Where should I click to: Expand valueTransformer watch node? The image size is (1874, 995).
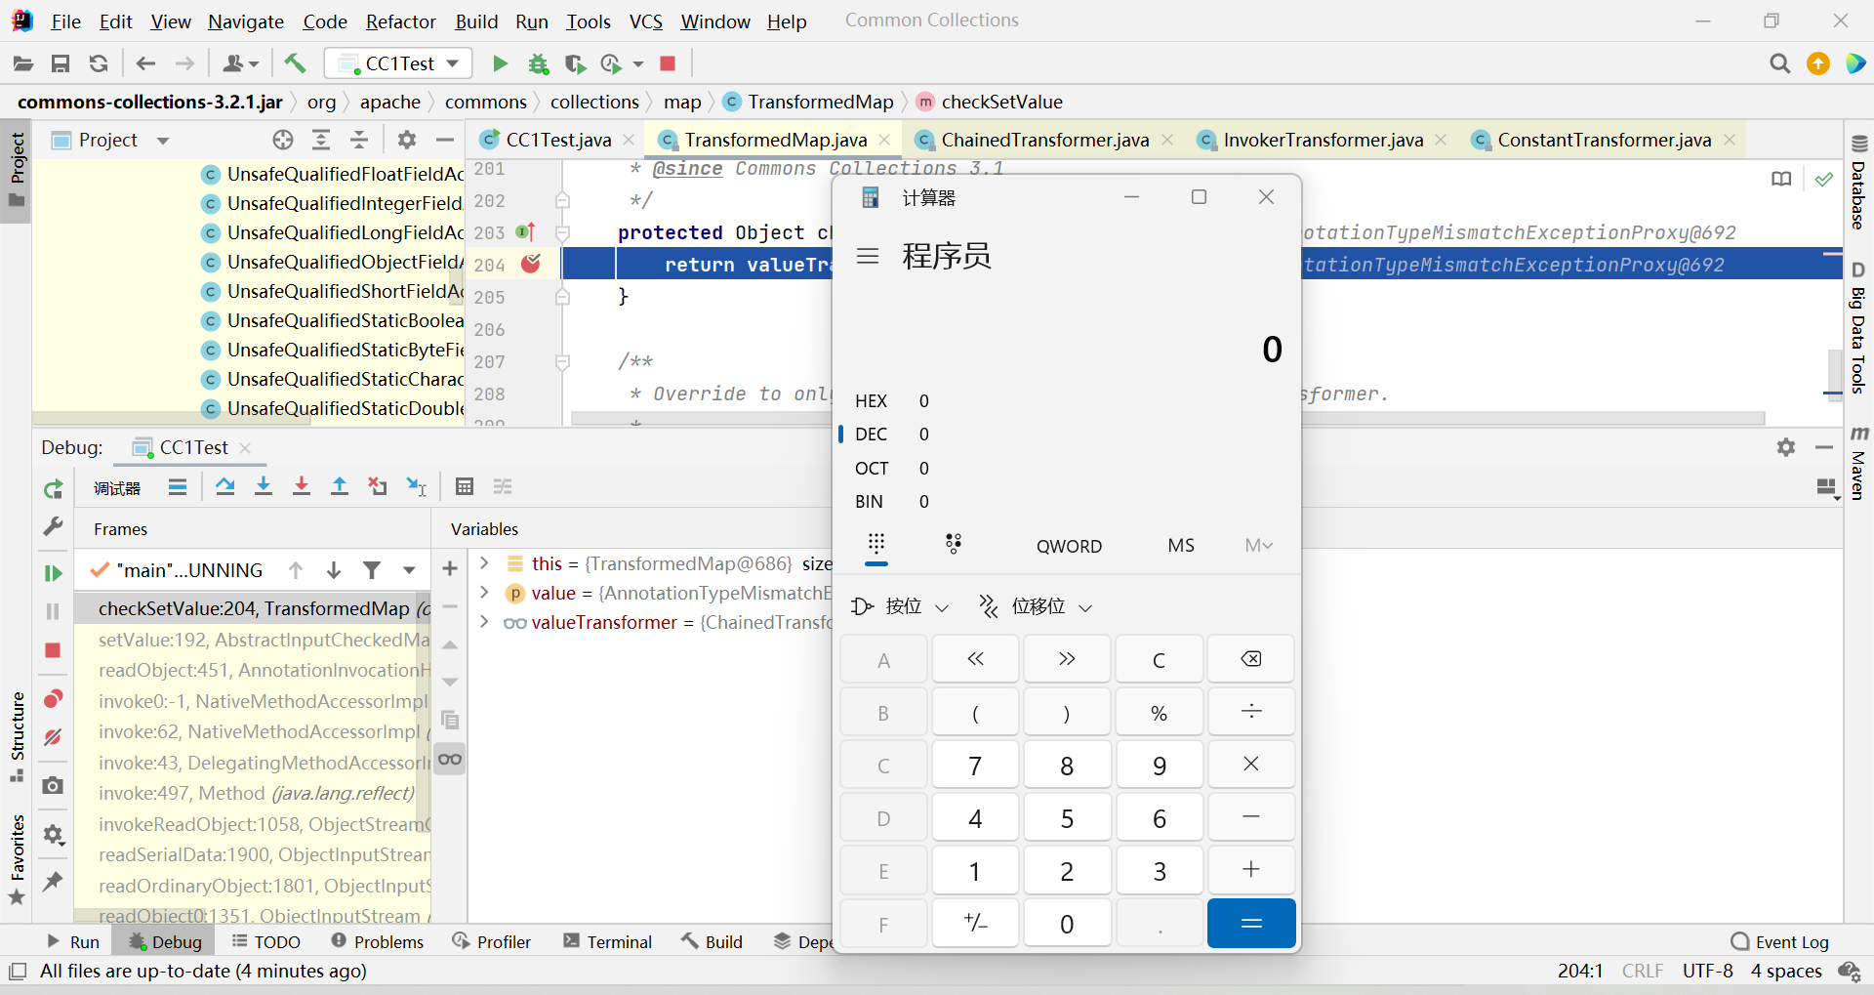pyautogui.click(x=484, y=622)
